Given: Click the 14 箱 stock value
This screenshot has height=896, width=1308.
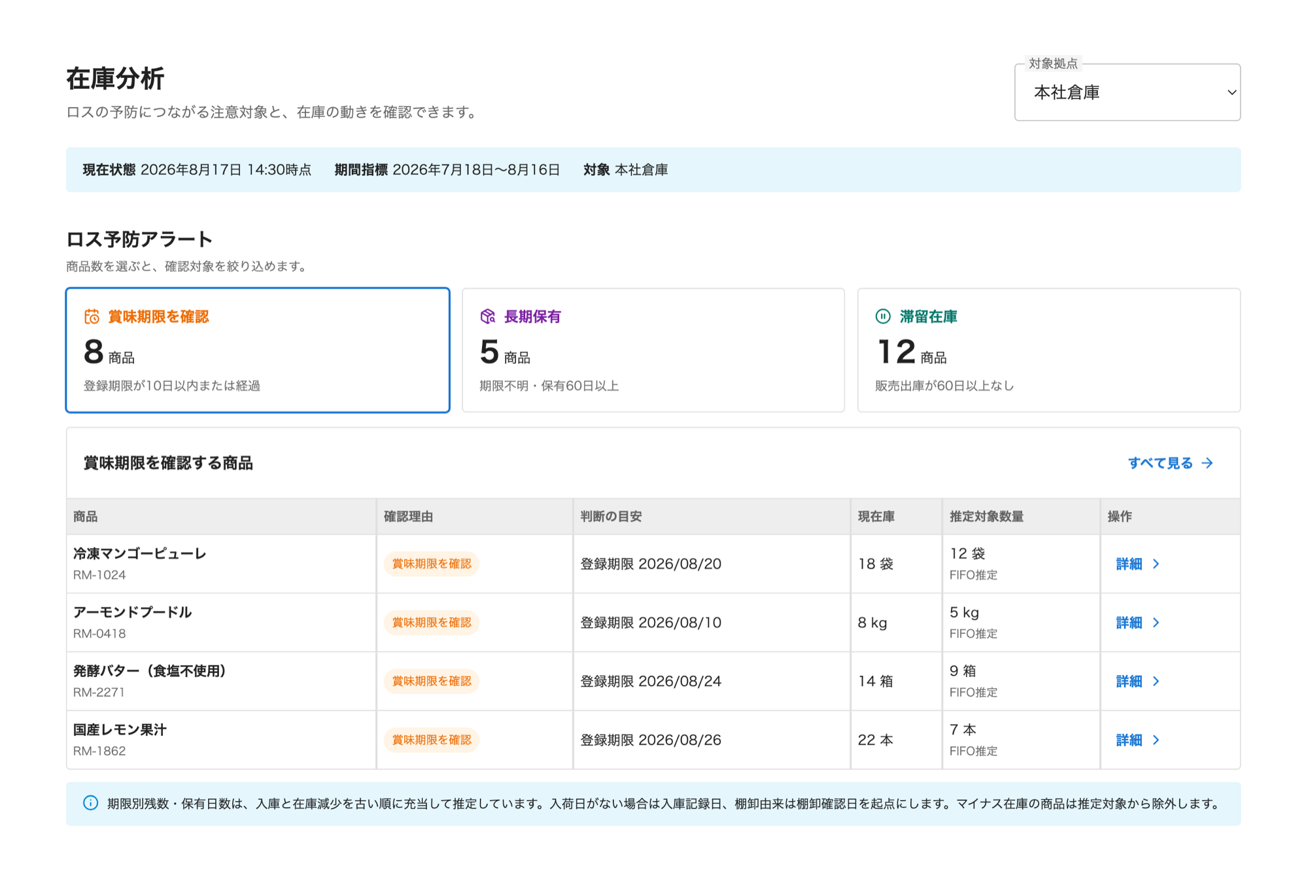Looking at the screenshot, I should (x=876, y=681).
